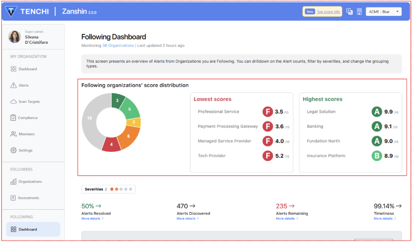412x243 pixels.
Task: Click orange donut segment labeled 6
Action: pos(129,136)
